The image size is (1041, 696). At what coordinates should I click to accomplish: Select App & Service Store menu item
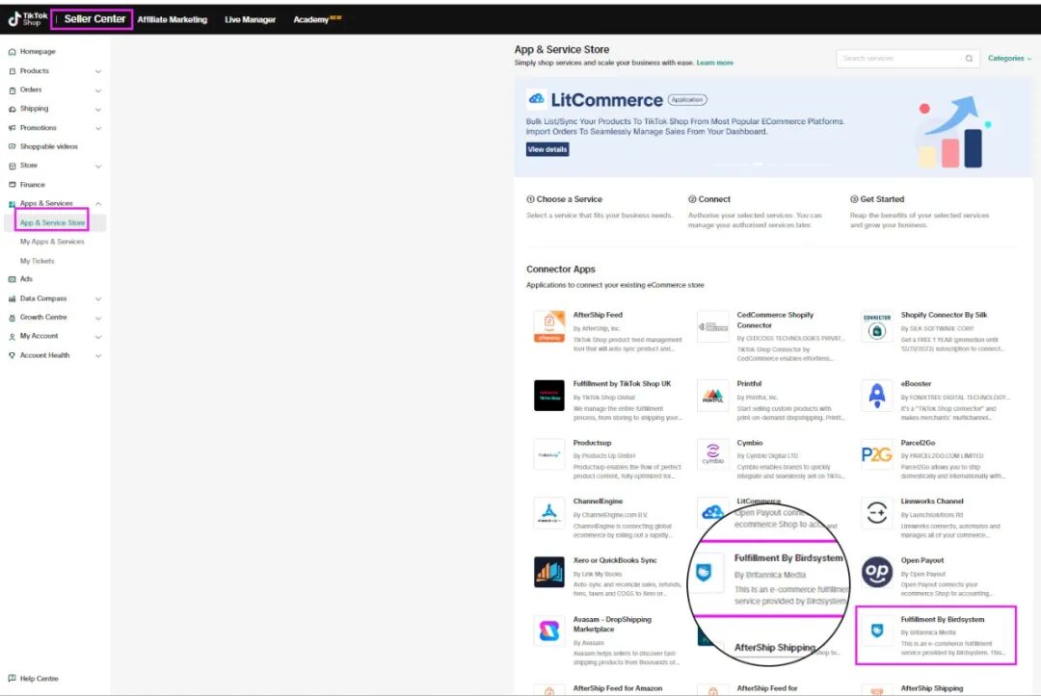point(52,222)
